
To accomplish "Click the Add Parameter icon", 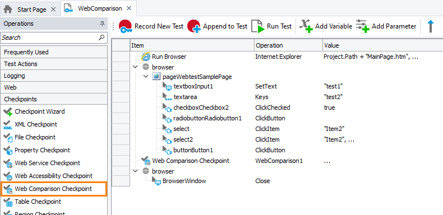I will click(363, 26).
